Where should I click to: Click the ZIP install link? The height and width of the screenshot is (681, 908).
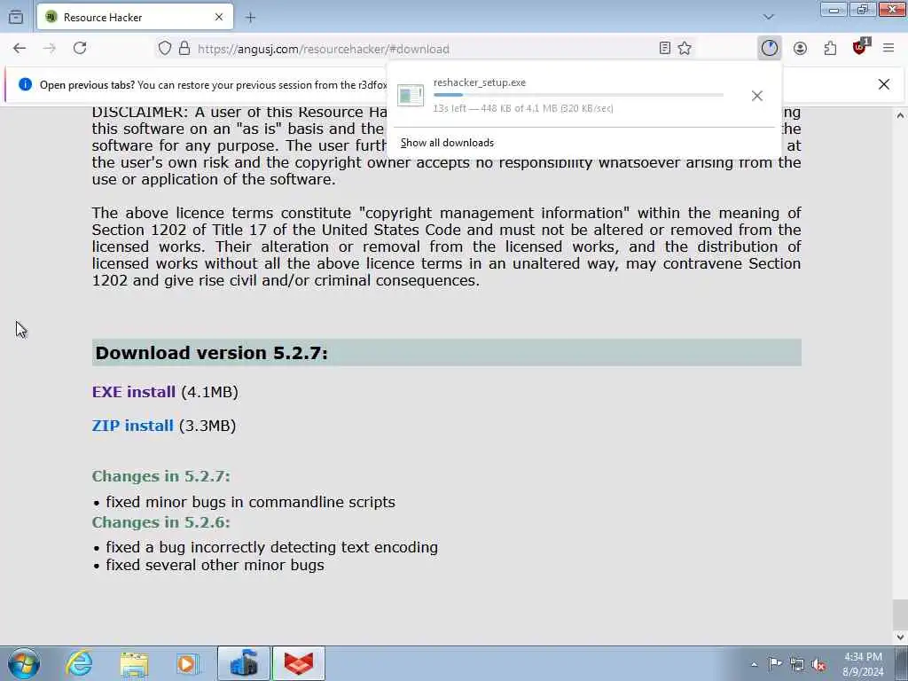click(x=133, y=426)
